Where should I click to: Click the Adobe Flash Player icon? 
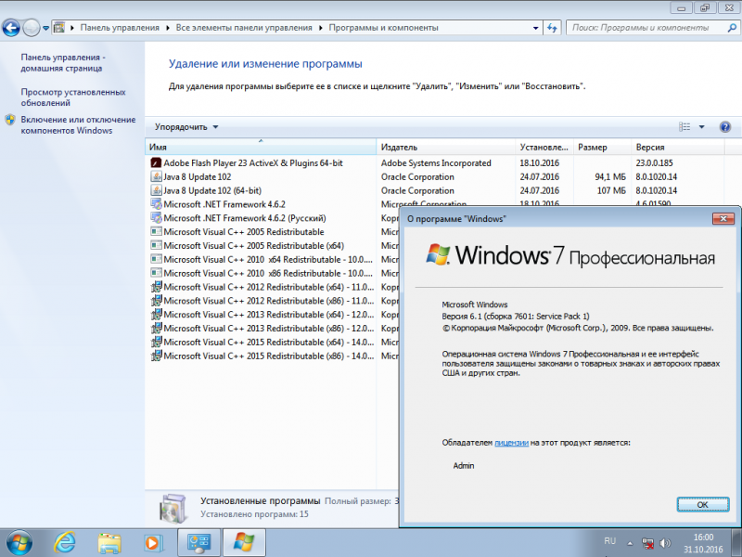tap(156, 163)
